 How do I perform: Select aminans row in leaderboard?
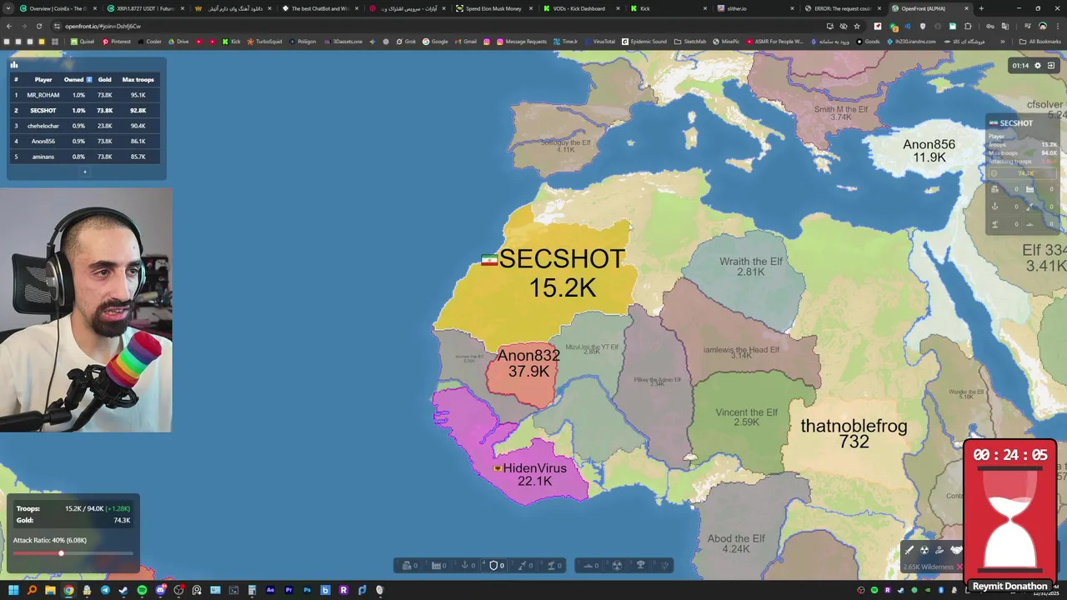[x=87, y=157]
